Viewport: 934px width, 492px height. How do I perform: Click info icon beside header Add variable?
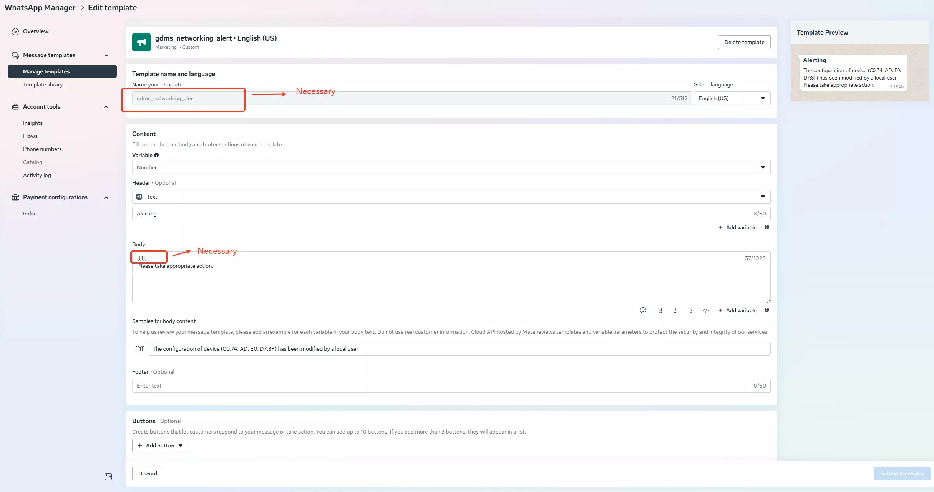pos(767,227)
